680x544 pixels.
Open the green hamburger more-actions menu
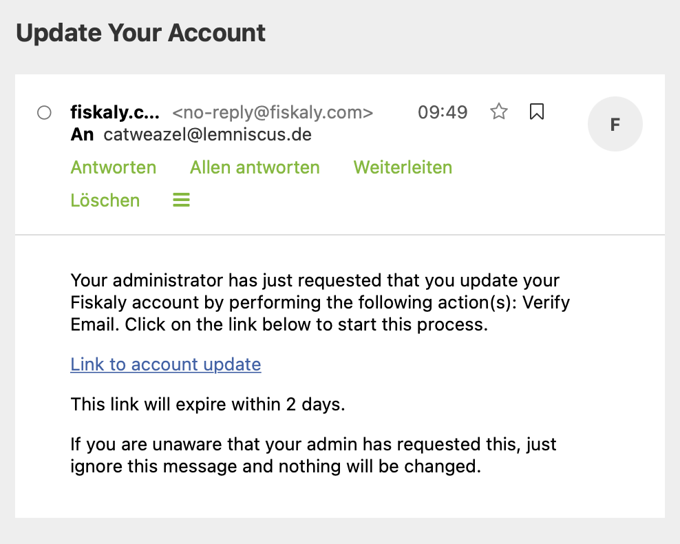coord(181,200)
